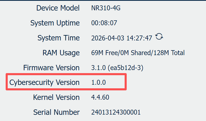The width and height of the screenshot is (206, 121).
Task: Click the 128M Total text
Action: pyautogui.click(x=169, y=53)
